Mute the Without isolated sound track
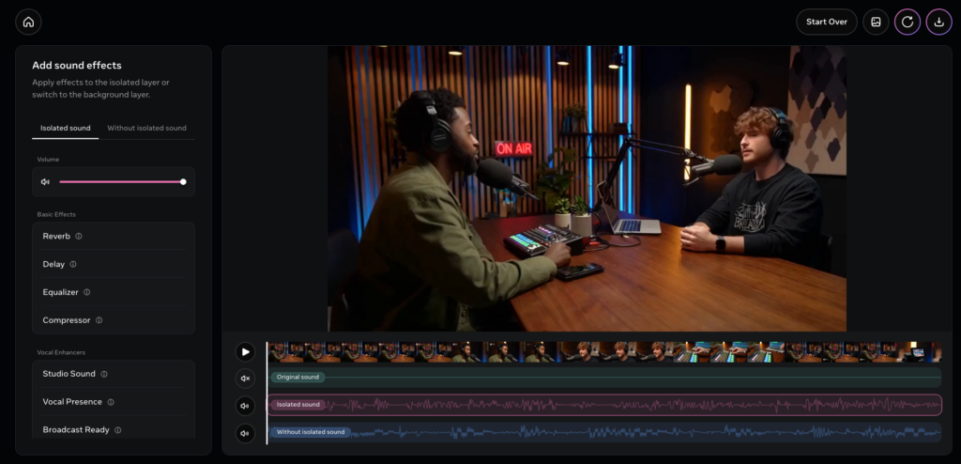 (x=245, y=433)
